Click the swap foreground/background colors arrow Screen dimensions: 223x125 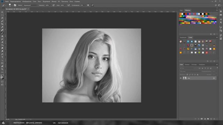[x=3, y=75]
